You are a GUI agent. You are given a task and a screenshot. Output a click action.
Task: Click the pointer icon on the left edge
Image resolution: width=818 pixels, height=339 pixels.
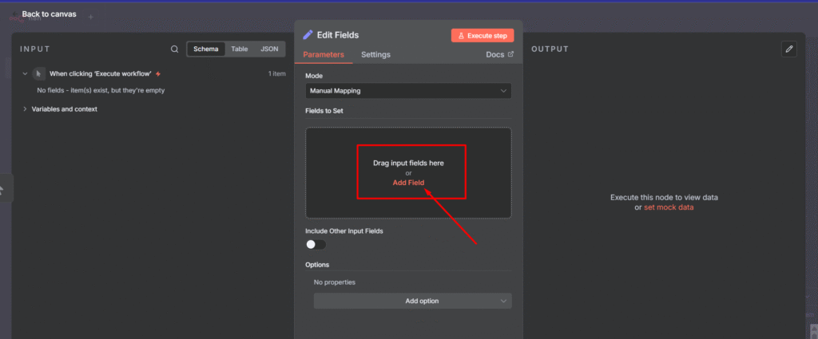[x=2, y=190]
